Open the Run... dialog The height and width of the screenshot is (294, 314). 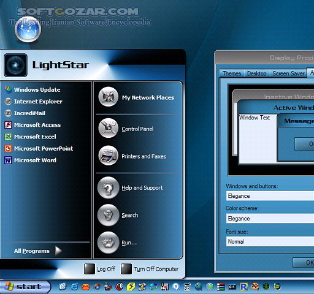(x=117, y=243)
